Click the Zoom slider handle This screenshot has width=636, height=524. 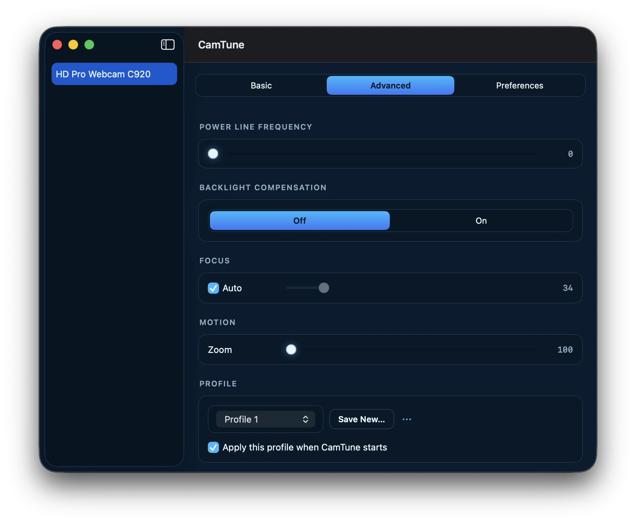point(291,349)
